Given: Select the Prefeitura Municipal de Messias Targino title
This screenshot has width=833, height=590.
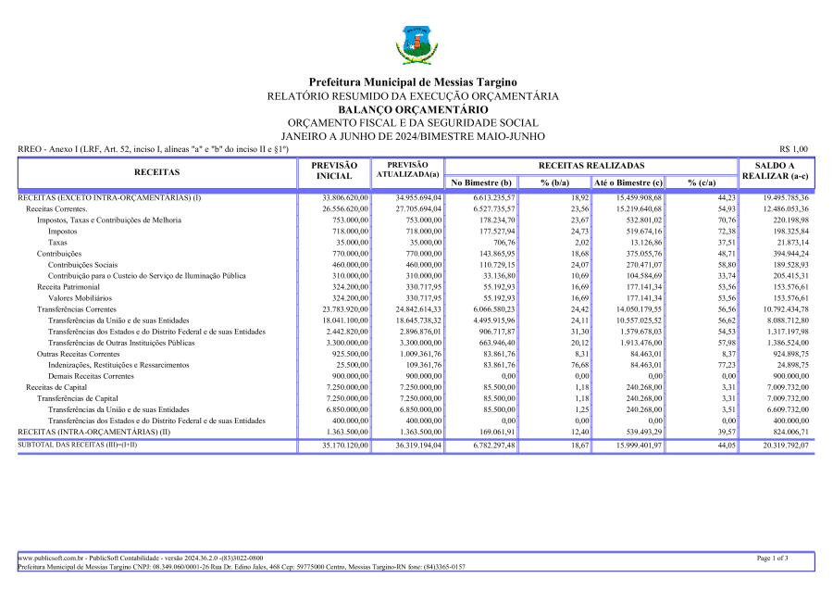Looking at the screenshot, I should pyautogui.click(x=413, y=82).
